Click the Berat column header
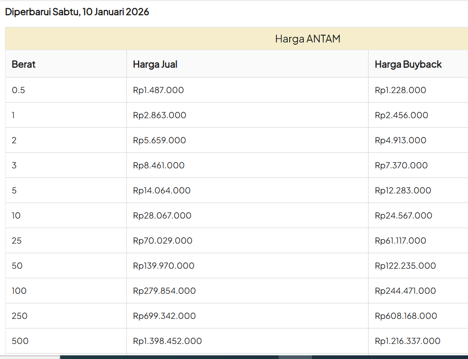468x359 pixels. click(24, 64)
